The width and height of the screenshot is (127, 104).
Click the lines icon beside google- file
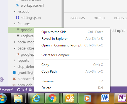18,30
